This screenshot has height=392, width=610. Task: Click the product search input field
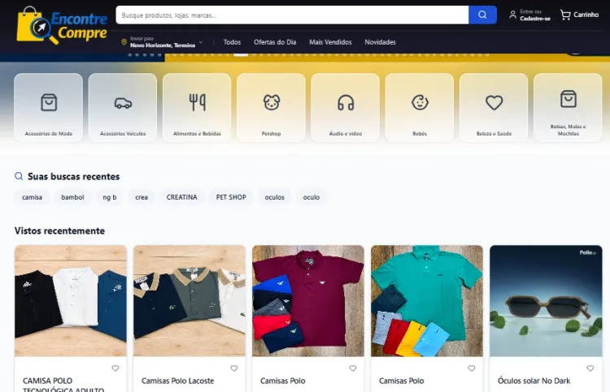point(292,15)
